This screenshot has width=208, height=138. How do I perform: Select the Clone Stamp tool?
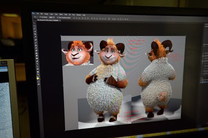[36, 45]
